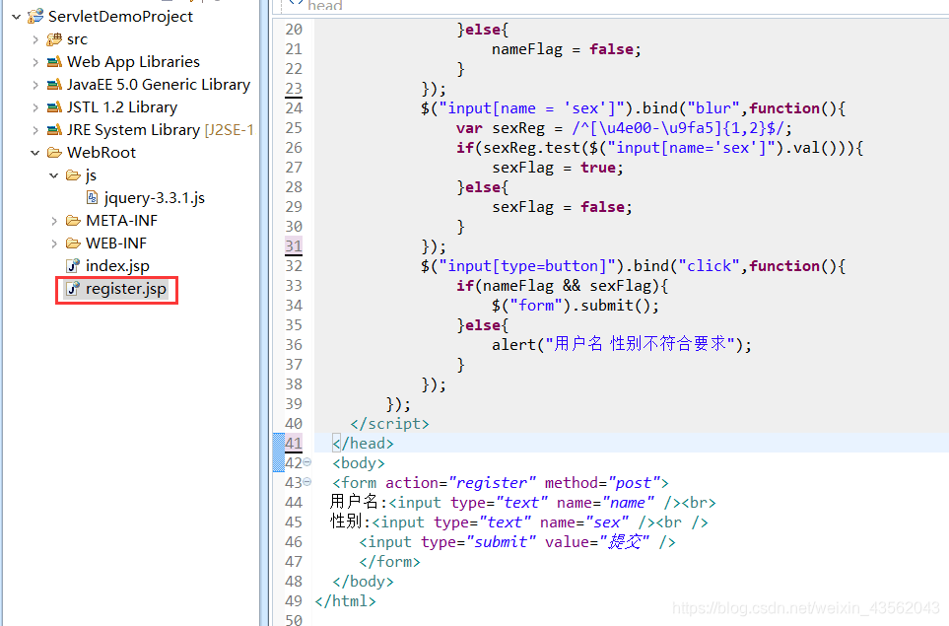The height and width of the screenshot is (626, 949).
Task: Click the 性别 input tag line
Action: 518,522
